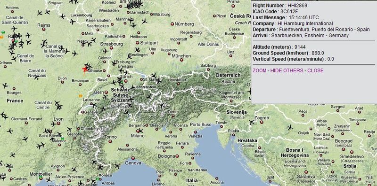The height and width of the screenshot is (186, 377).
Task: Select the airplane just west of Strasbourg
Action: [106, 51]
